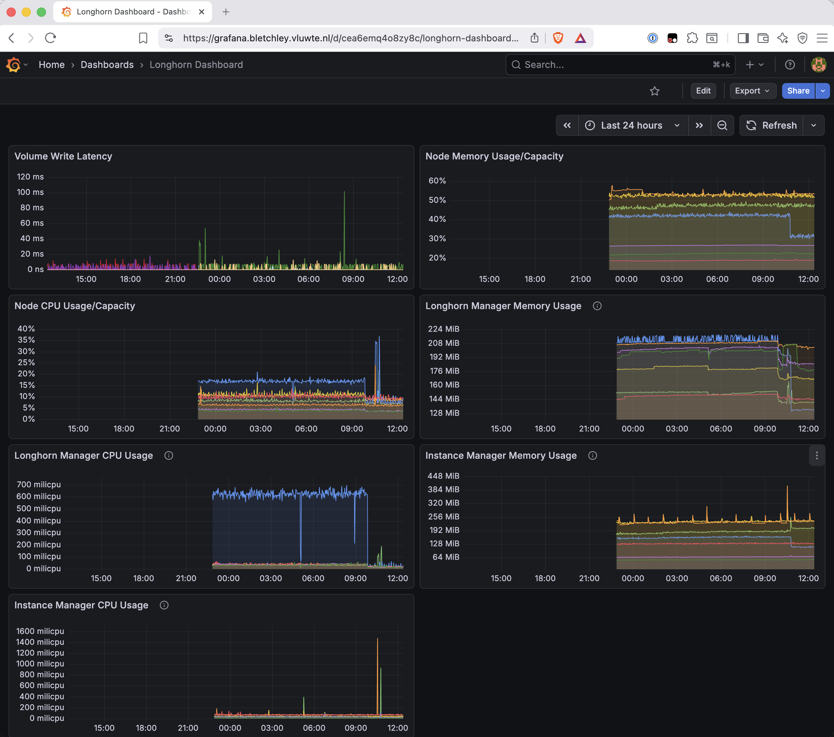834x737 pixels.
Task: Expand the Export dropdown
Action: [x=753, y=91]
